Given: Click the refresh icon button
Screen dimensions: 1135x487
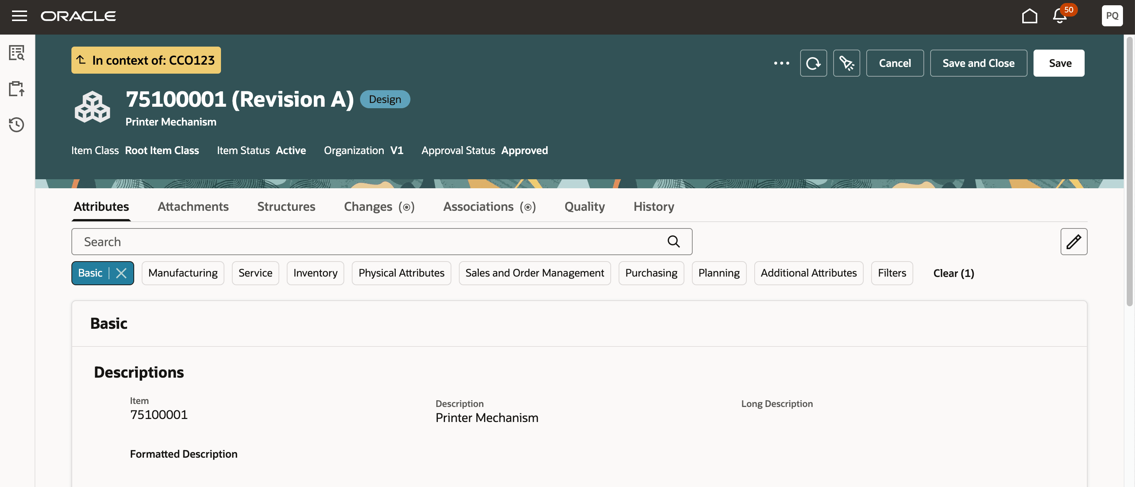Looking at the screenshot, I should tap(813, 63).
